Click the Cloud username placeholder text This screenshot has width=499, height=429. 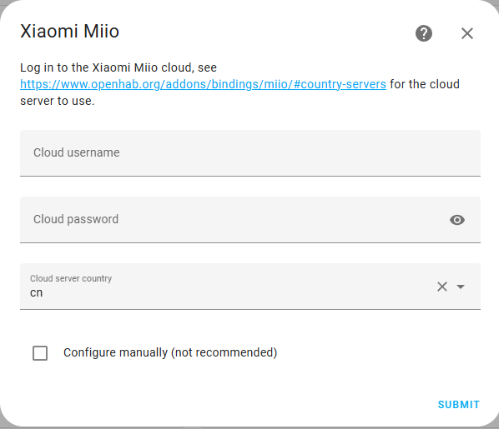(77, 152)
